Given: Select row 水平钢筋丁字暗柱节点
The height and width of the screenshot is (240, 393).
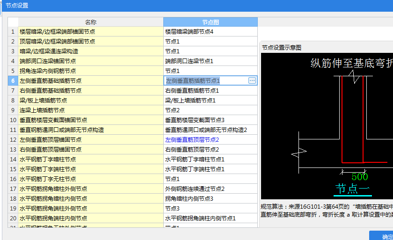Looking at the screenshot, I should [x=91, y=160].
